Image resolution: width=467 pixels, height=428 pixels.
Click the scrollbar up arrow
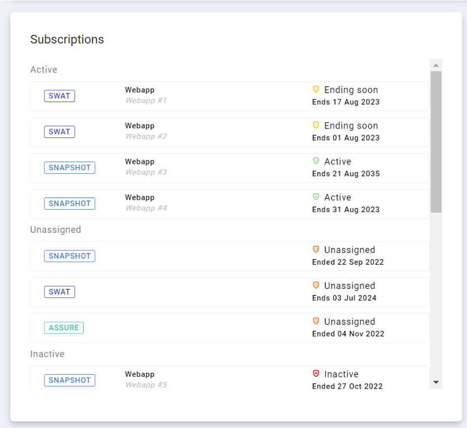click(x=436, y=65)
